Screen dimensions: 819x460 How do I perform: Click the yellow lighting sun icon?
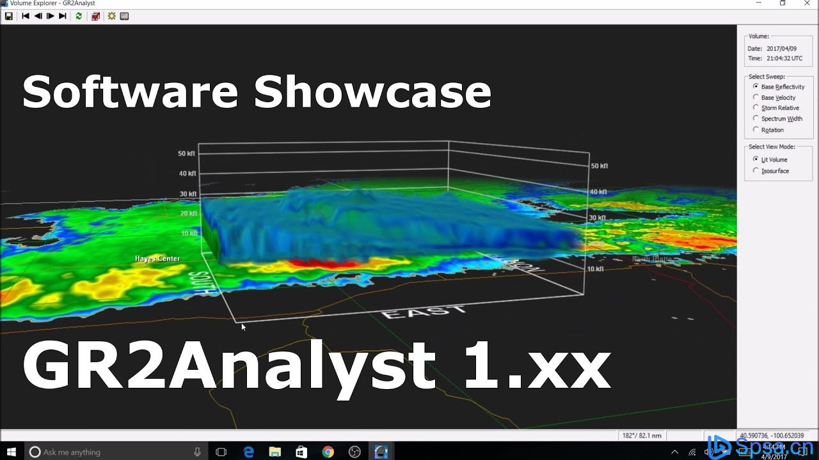tap(111, 16)
